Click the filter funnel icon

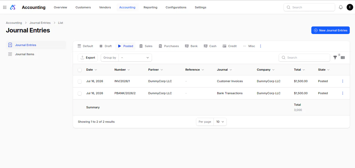(335, 58)
